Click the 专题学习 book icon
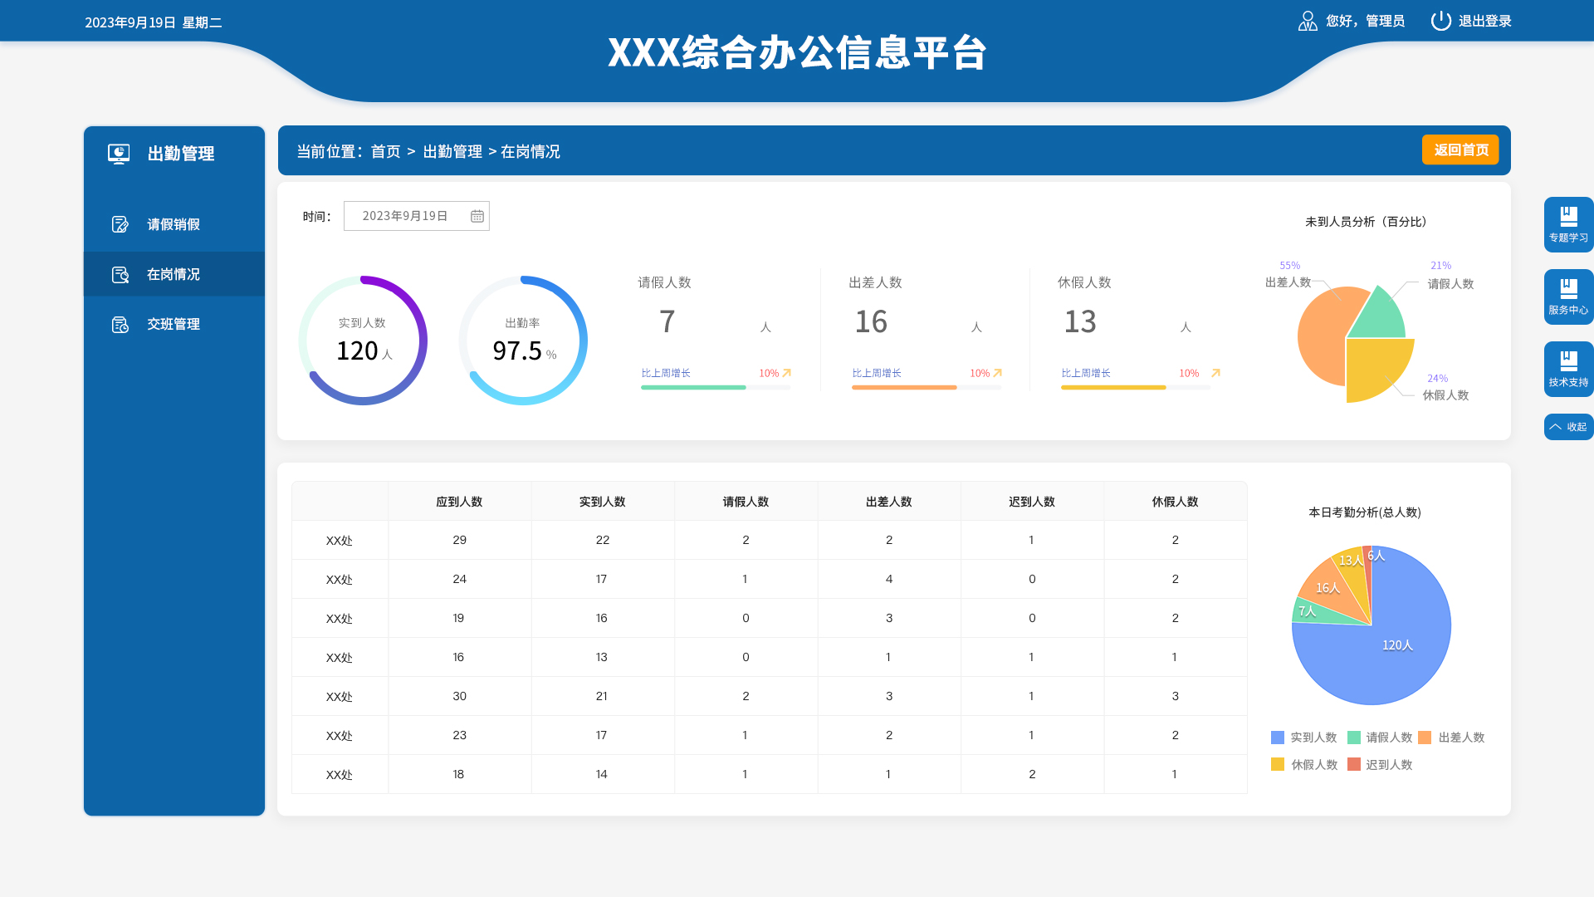Image resolution: width=1594 pixels, height=897 pixels. coord(1568,216)
